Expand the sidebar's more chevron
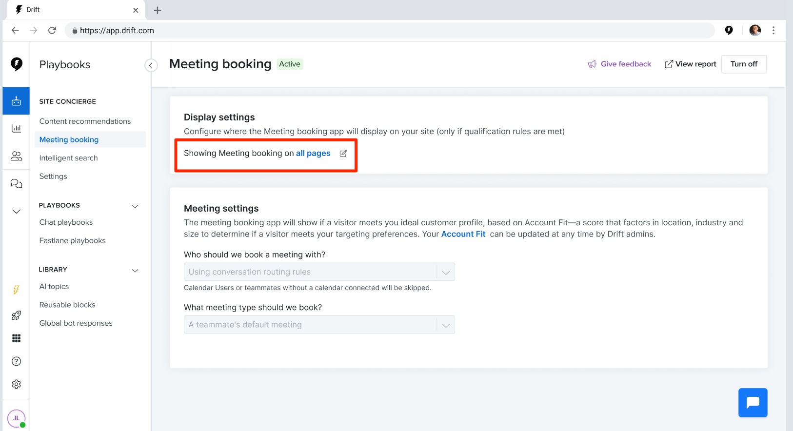793x431 pixels. pyautogui.click(x=16, y=211)
